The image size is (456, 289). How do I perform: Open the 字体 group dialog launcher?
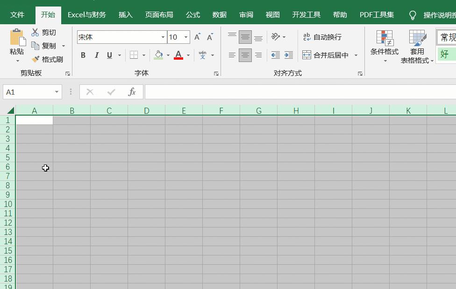point(216,73)
